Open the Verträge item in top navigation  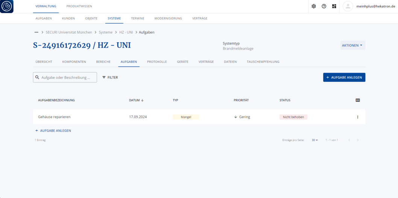200,18
